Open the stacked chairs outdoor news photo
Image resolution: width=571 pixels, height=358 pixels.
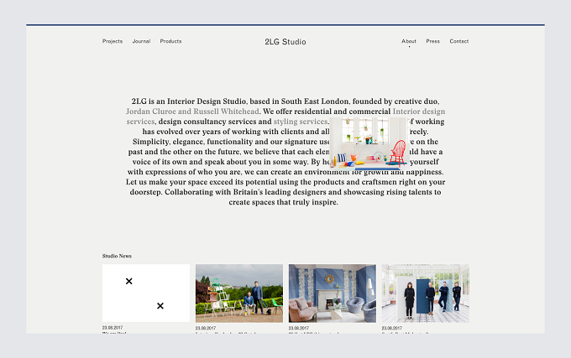[239, 293]
